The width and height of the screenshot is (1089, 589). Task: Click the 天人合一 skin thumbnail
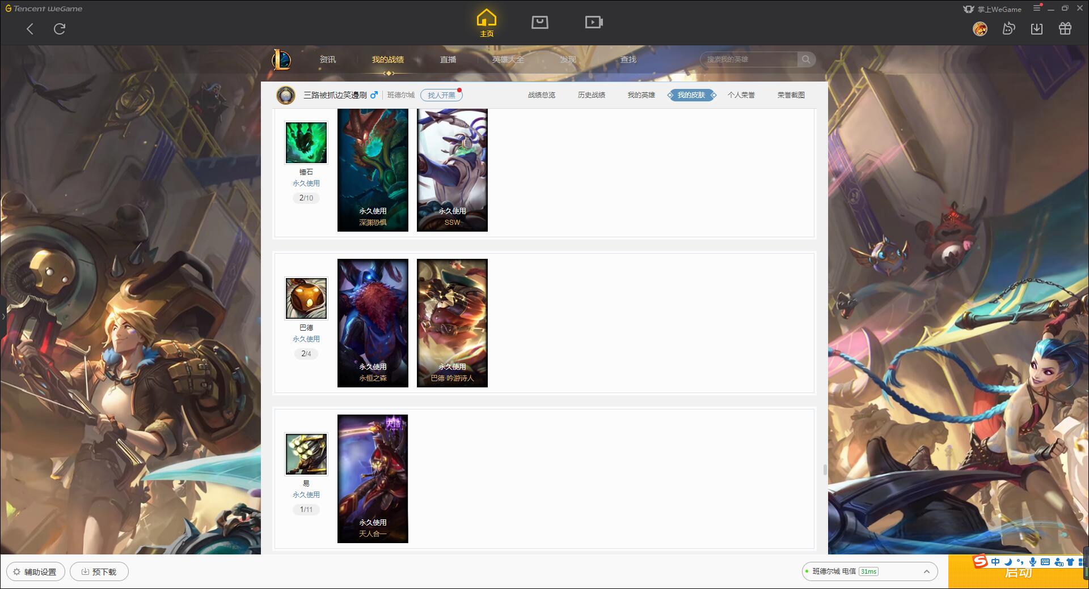point(373,479)
